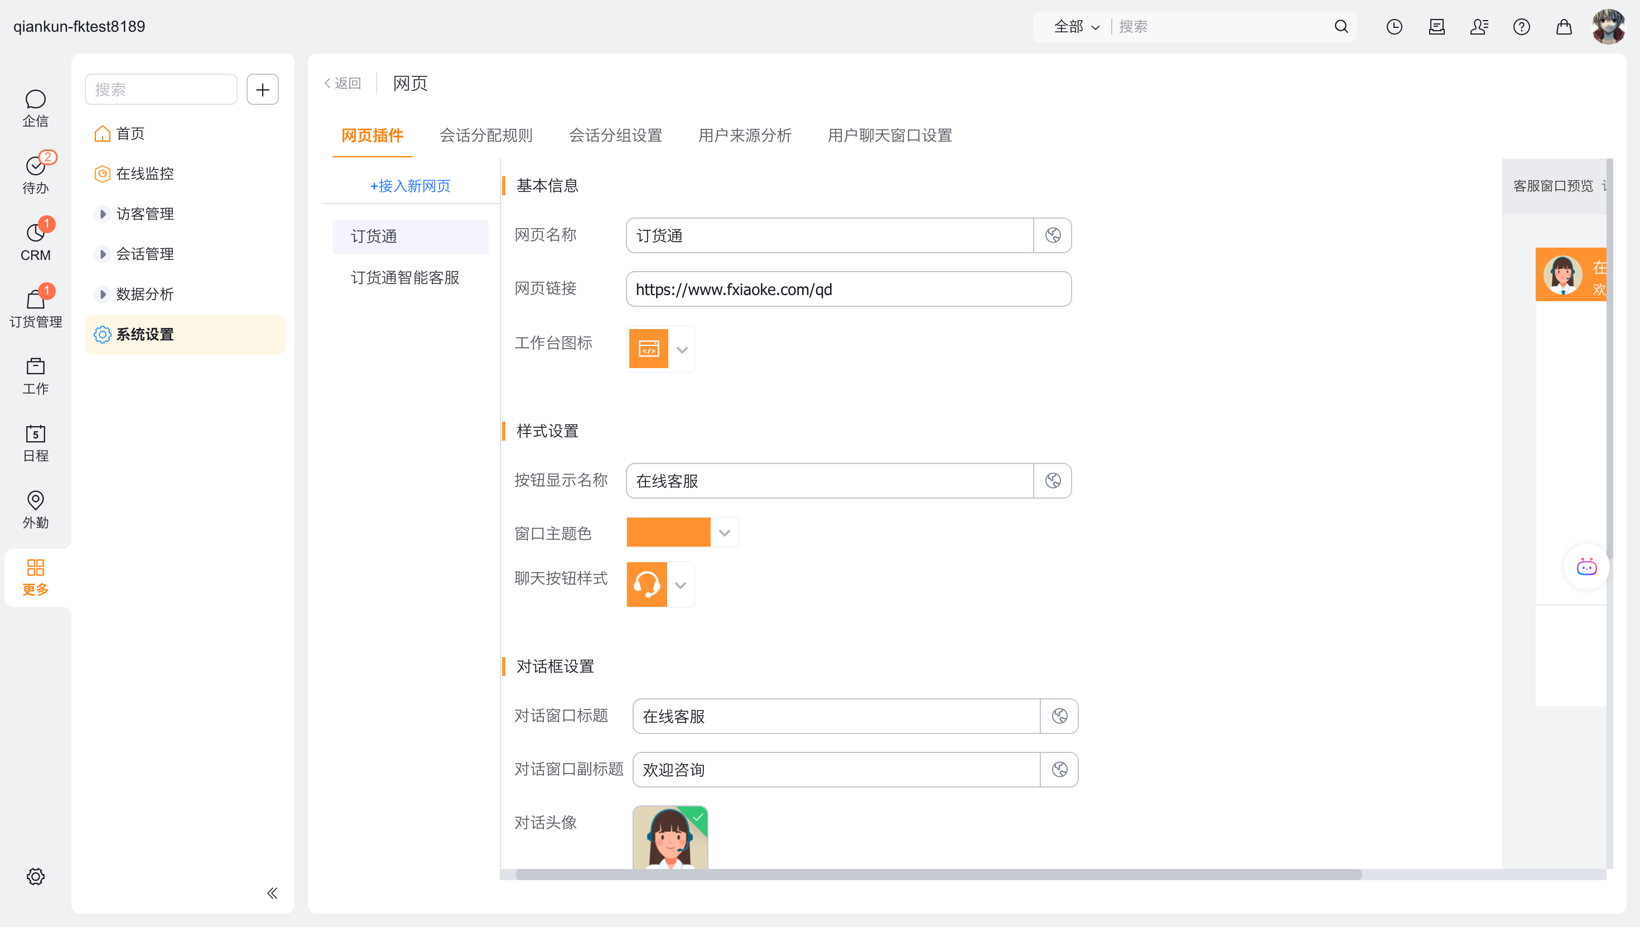1640x927 pixels.
Task: Switch to 会话分配规则 tab
Action: (486, 136)
